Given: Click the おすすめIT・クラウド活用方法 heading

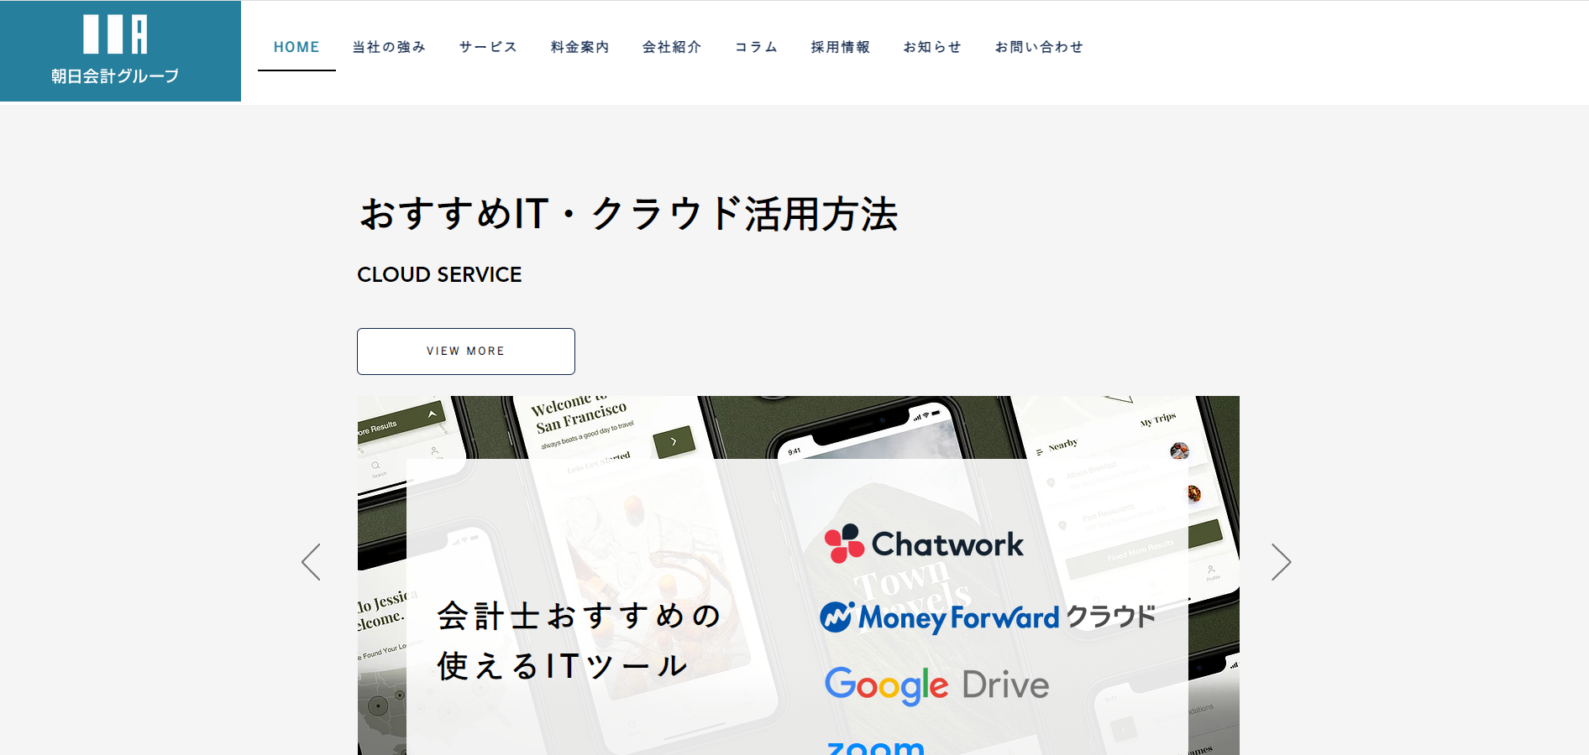Looking at the screenshot, I should coord(629,213).
